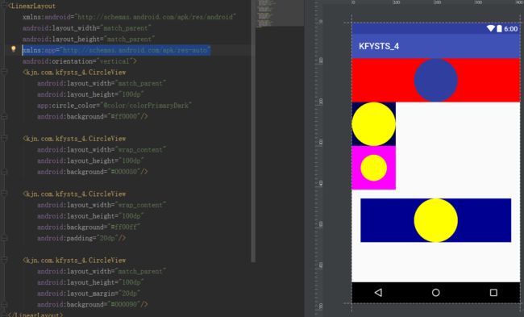524x317 pixels.
Task: Click fold marker at the #ff0000 background line
Action: coord(4,116)
